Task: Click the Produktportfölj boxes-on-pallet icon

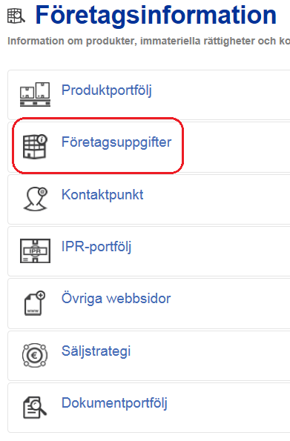Action: (x=35, y=94)
